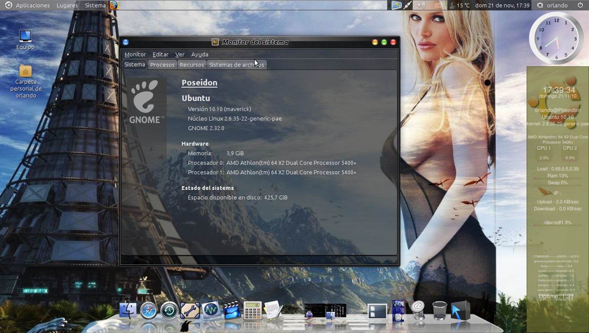Open the mail @ spring icon in dock
This screenshot has height=333, width=589.
point(418,310)
